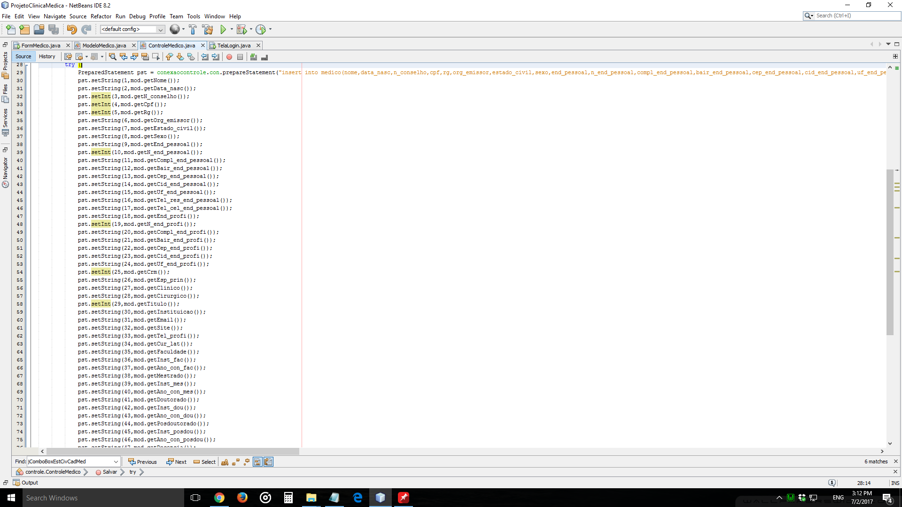Start macro recording with red circle

point(229,57)
